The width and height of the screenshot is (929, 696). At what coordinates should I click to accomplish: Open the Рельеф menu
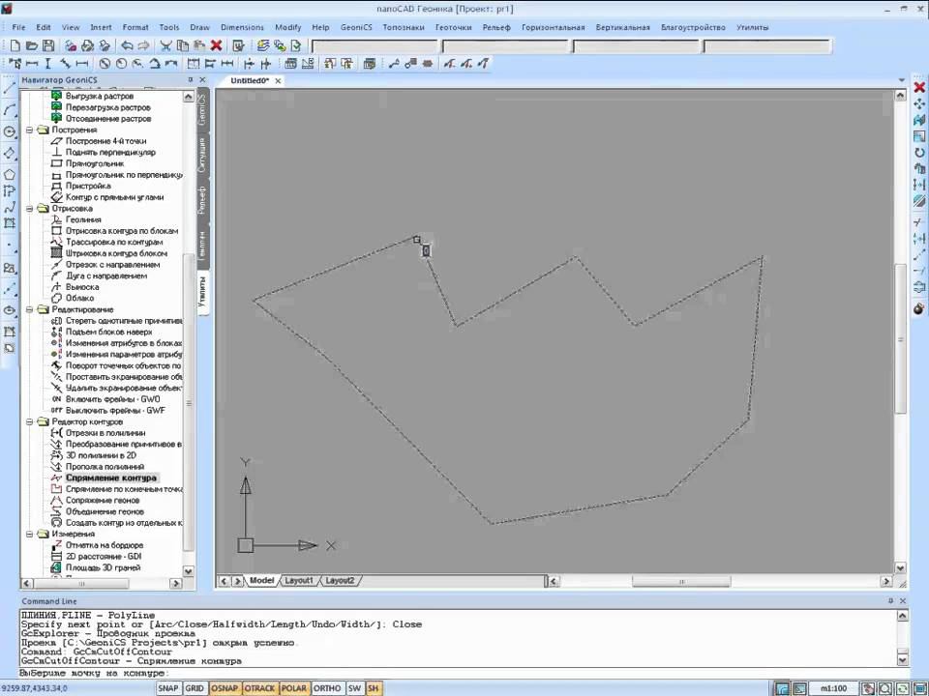[x=496, y=27]
